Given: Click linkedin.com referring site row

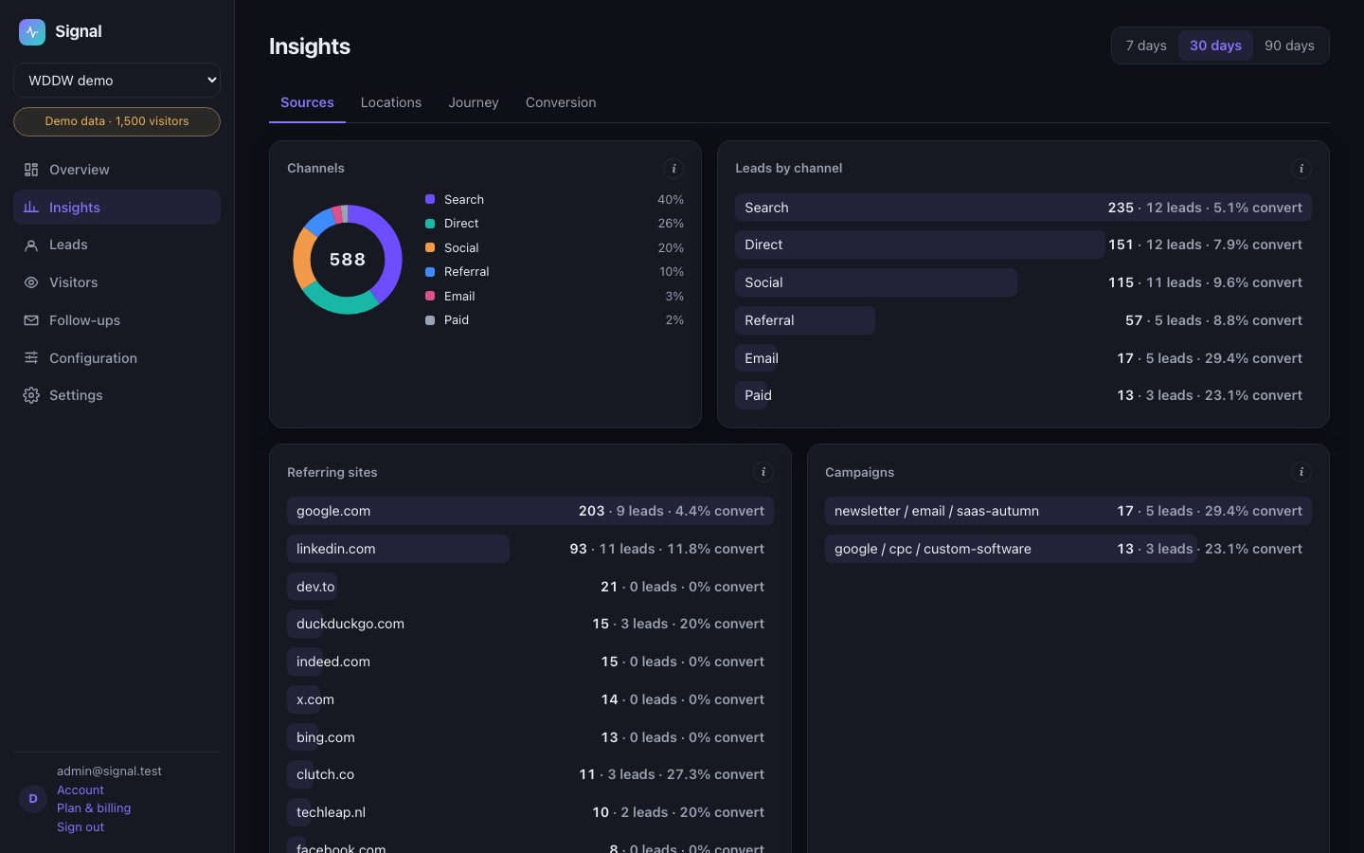Looking at the screenshot, I should (x=530, y=549).
